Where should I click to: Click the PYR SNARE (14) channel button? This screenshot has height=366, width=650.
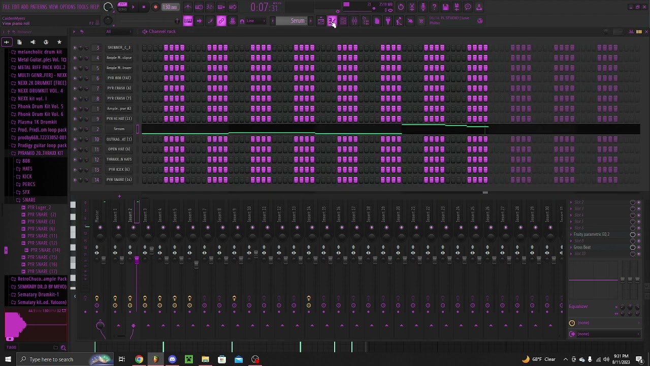[119, 180]
